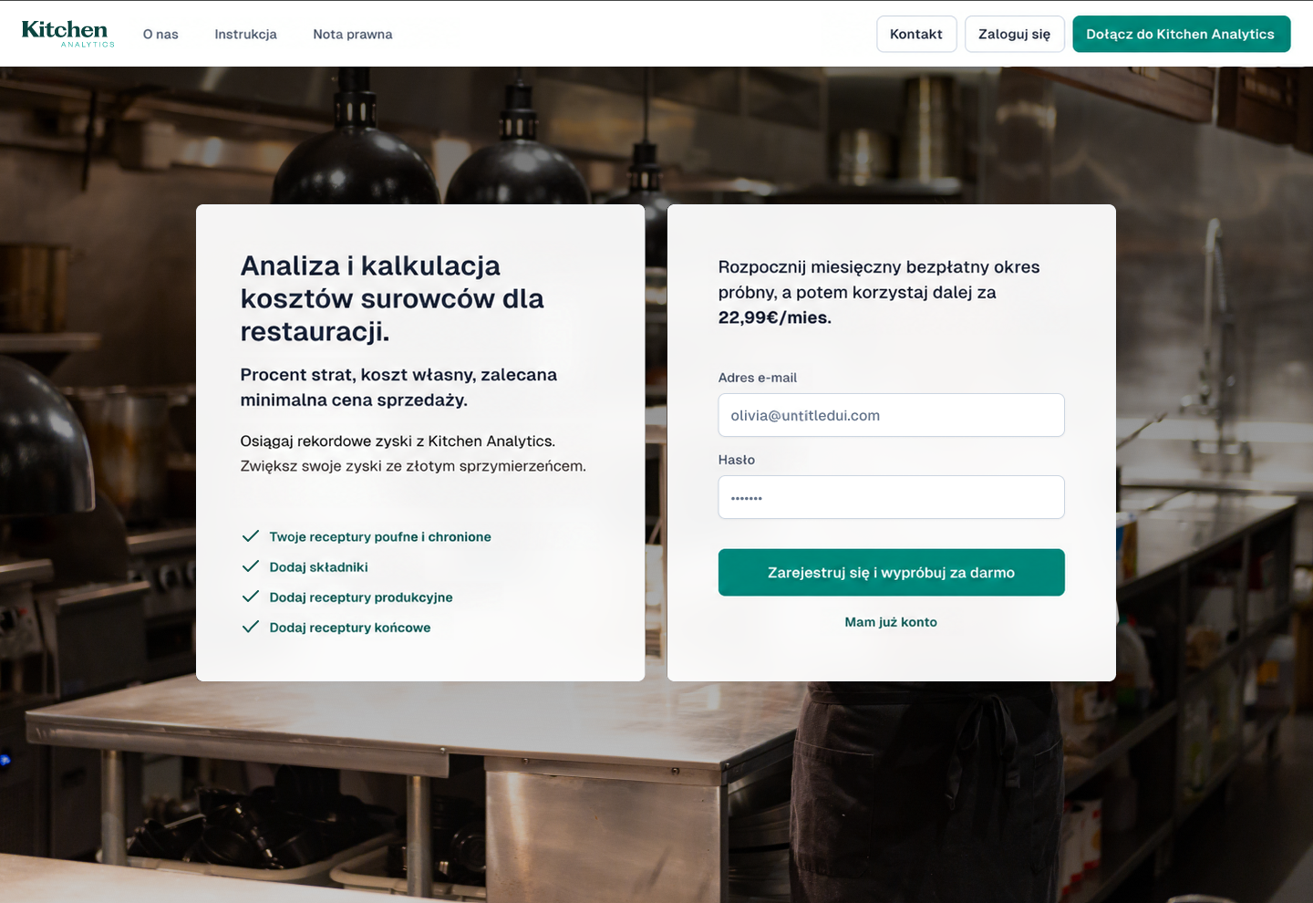Click the Dodaj receptury produkcyjne text
The height and width of the screenshot is (903, 1313).
[361, 597]
